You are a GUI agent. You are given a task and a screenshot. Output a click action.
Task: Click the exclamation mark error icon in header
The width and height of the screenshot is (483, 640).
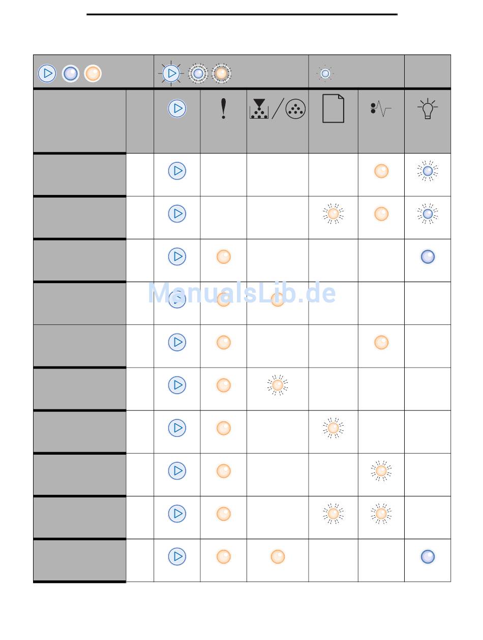[x=223, y=109]
